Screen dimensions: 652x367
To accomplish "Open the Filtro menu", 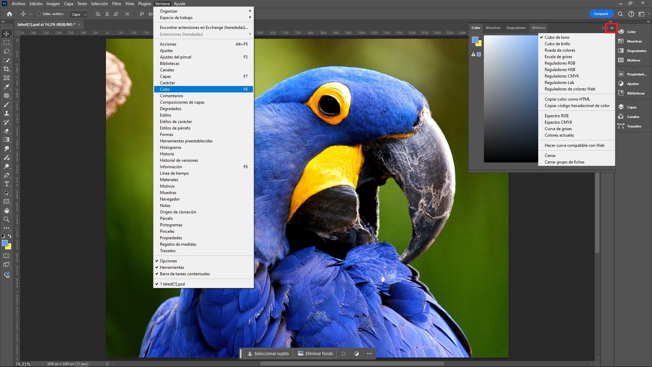I will pyautogui.click(x=116, y=4).
